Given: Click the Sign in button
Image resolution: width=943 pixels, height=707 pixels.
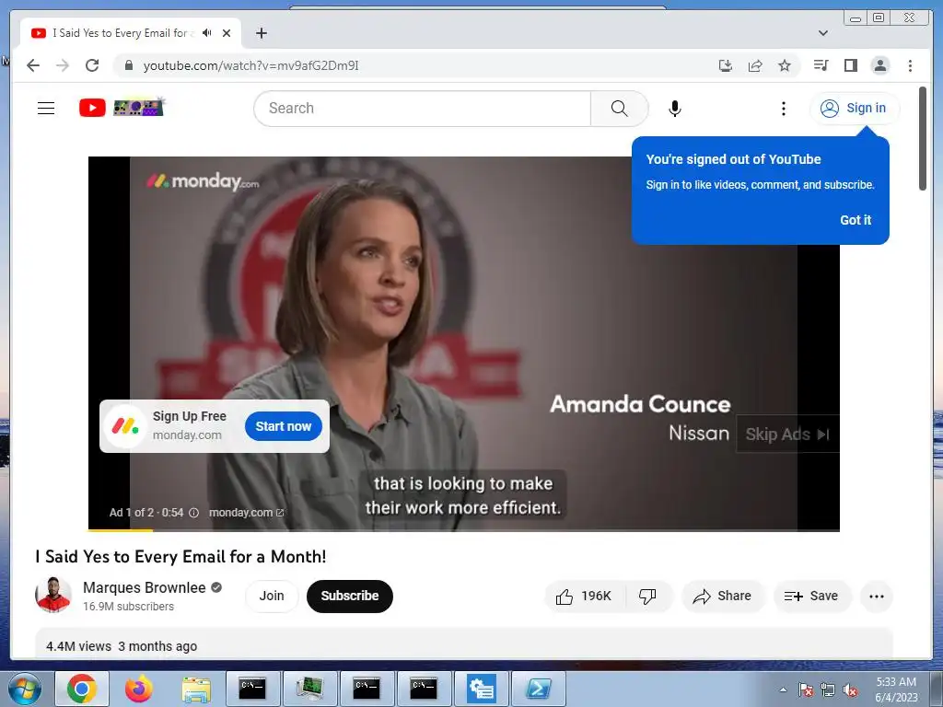Looking at the screenshot, I should click(854, 109).
